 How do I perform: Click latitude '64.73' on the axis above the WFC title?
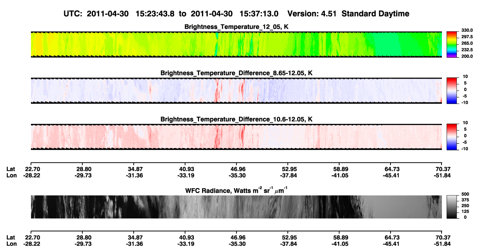(391, 169)
